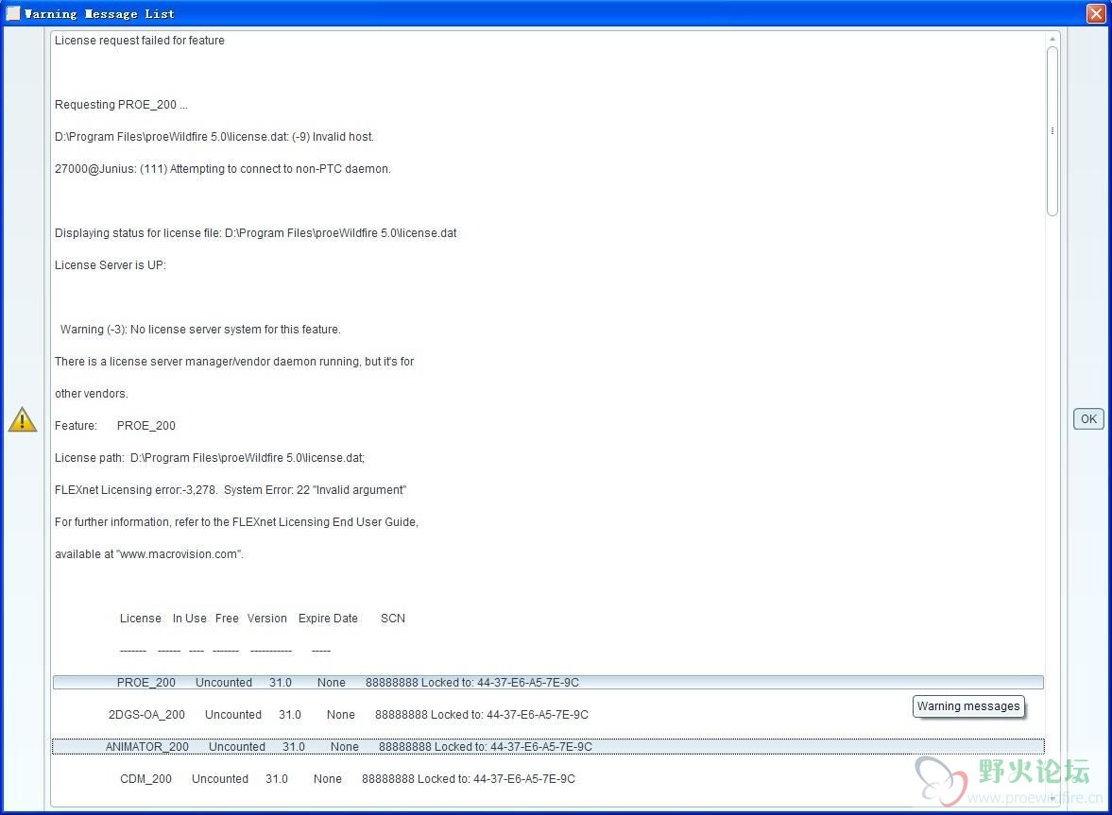This screenshot has width=1112, height=815.
Task: Click the 'License Server is UP:' line
Action: pyautogui.click(x=111, y=265)
